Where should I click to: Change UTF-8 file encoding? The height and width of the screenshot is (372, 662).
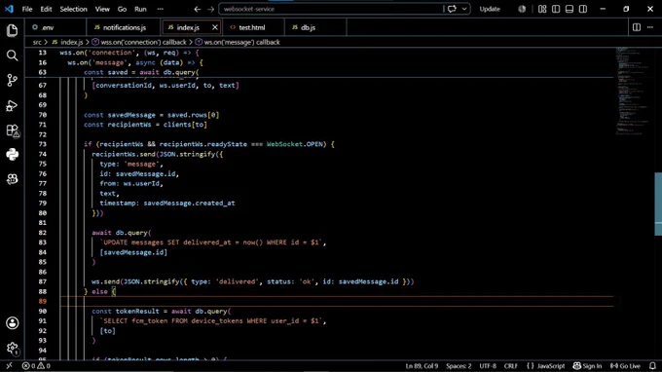[x=488, y=366]
